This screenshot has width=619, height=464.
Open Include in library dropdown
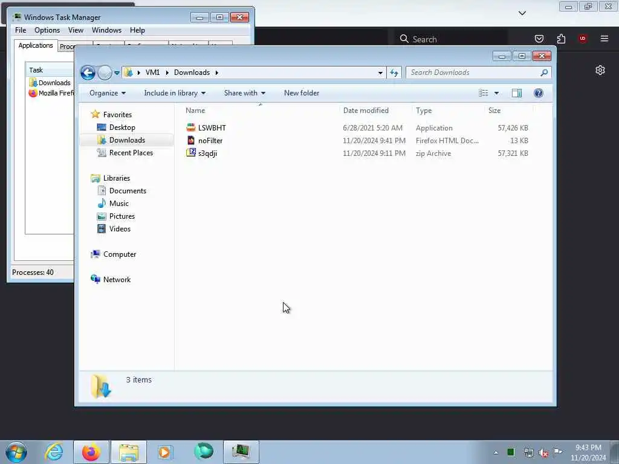(175, 93)
